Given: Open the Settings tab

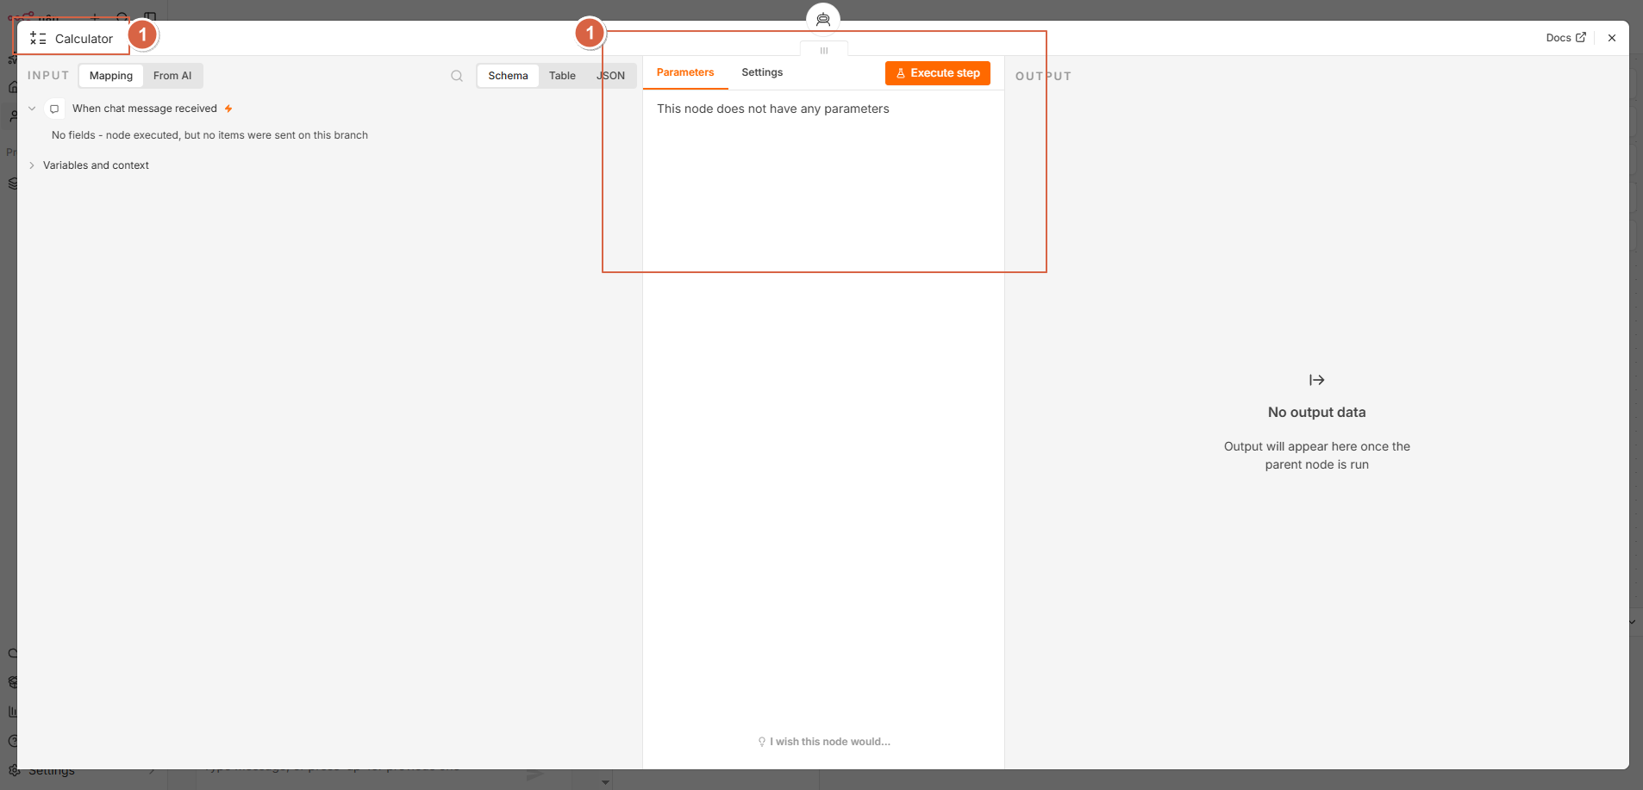Looking at the screenshot, I should point(762,72).
